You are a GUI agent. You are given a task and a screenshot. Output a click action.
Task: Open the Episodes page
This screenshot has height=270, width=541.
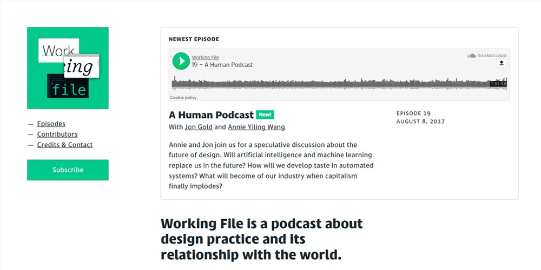pos(51,124)
